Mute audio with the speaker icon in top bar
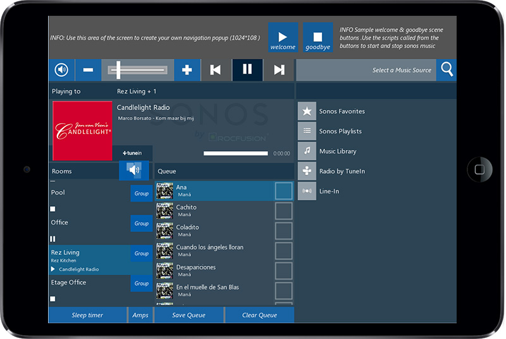Image resolution: width=506 pixels, height=339 pixels. pyautogui.click(x=61, y=70)
